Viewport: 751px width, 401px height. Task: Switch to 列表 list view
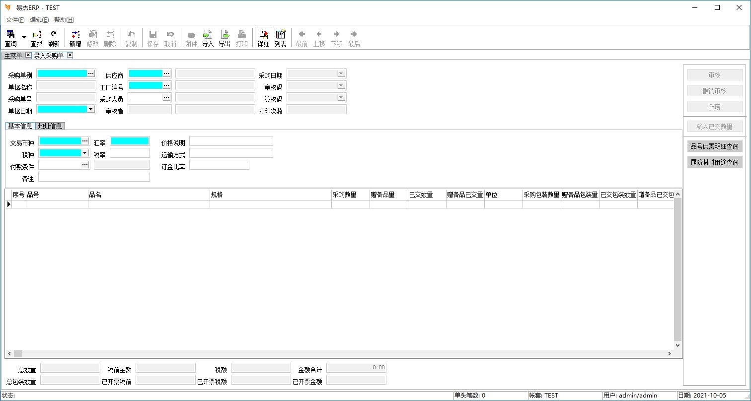[281, 38]
